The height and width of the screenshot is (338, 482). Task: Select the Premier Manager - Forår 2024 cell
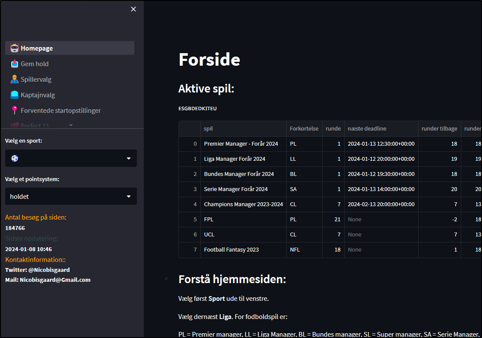[x=244, y=144]
